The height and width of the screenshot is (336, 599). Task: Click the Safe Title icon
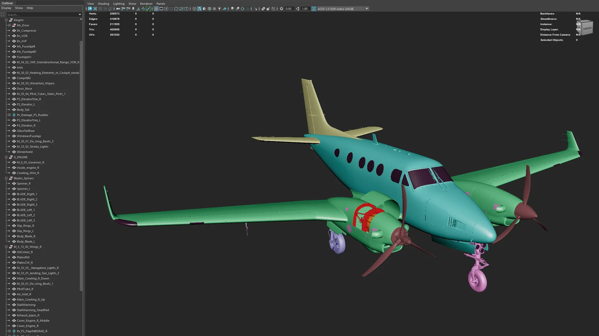(x=186, y=9)
